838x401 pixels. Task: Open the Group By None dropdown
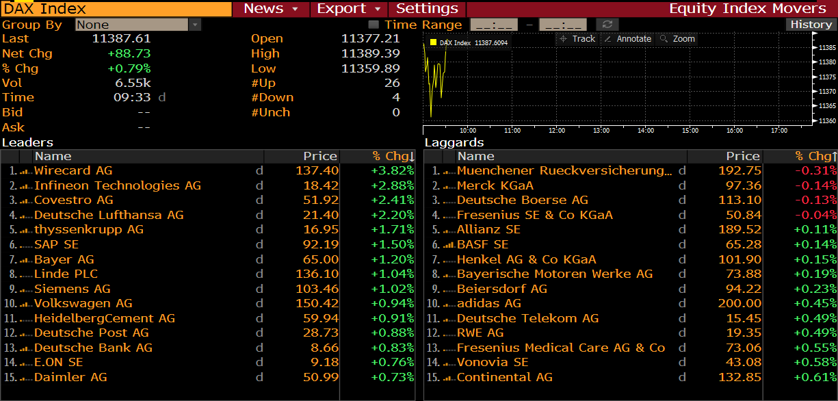pos(138,25)
